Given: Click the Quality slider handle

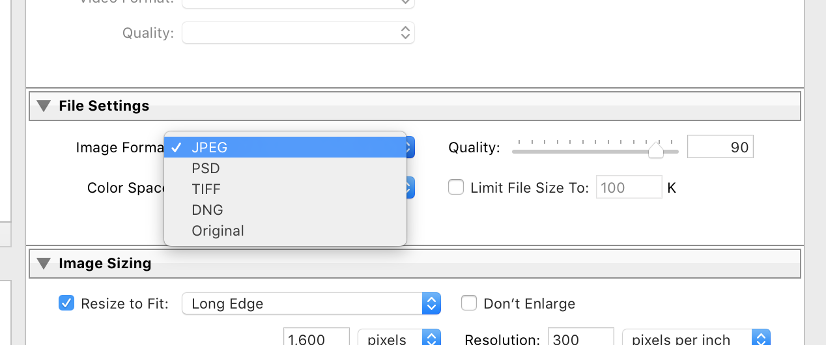Looking at the screenshot, I should (x=656, y=151).
